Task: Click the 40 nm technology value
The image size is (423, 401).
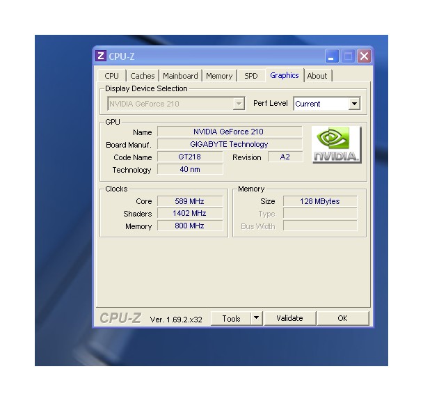Action: pyautogui.click(x=190, y=169)
